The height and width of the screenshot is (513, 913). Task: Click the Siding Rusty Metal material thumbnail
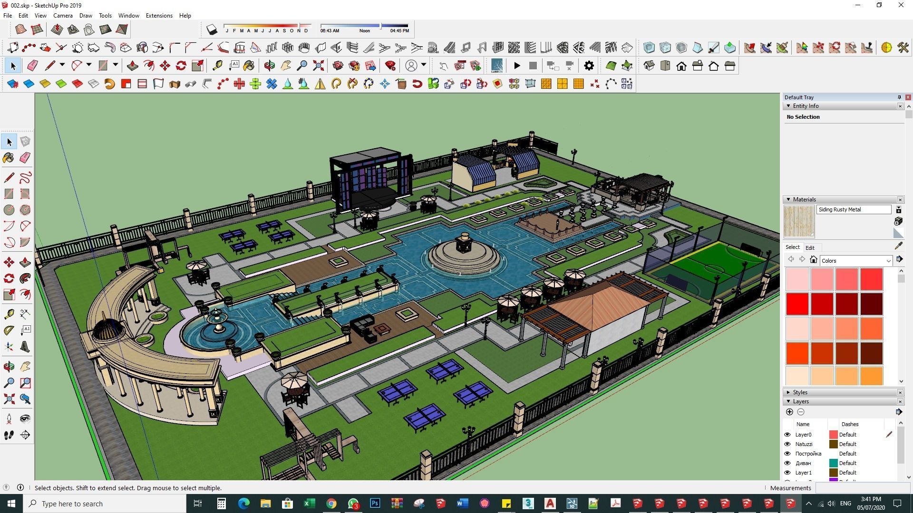tap(799, 221)
